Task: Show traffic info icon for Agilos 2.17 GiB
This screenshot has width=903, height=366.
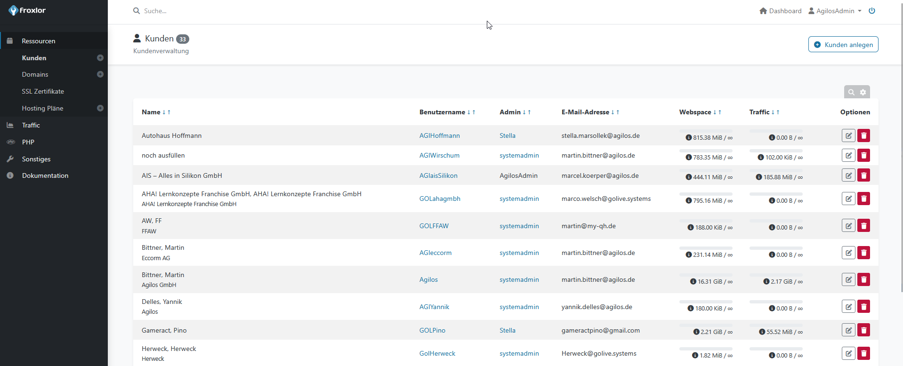Action: (766, 282)
